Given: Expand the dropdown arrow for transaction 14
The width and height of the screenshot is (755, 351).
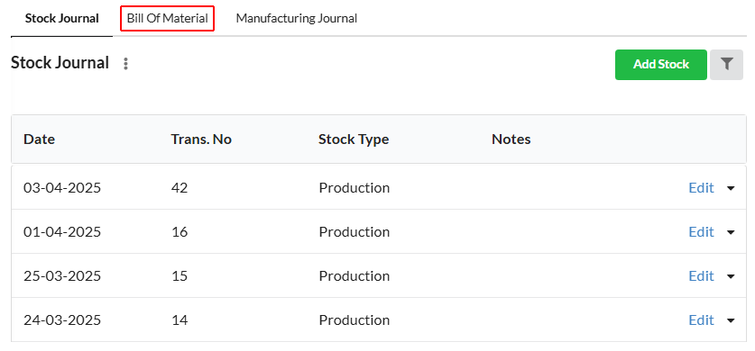Looking at the screenshot, I should [x=731, y=320].
